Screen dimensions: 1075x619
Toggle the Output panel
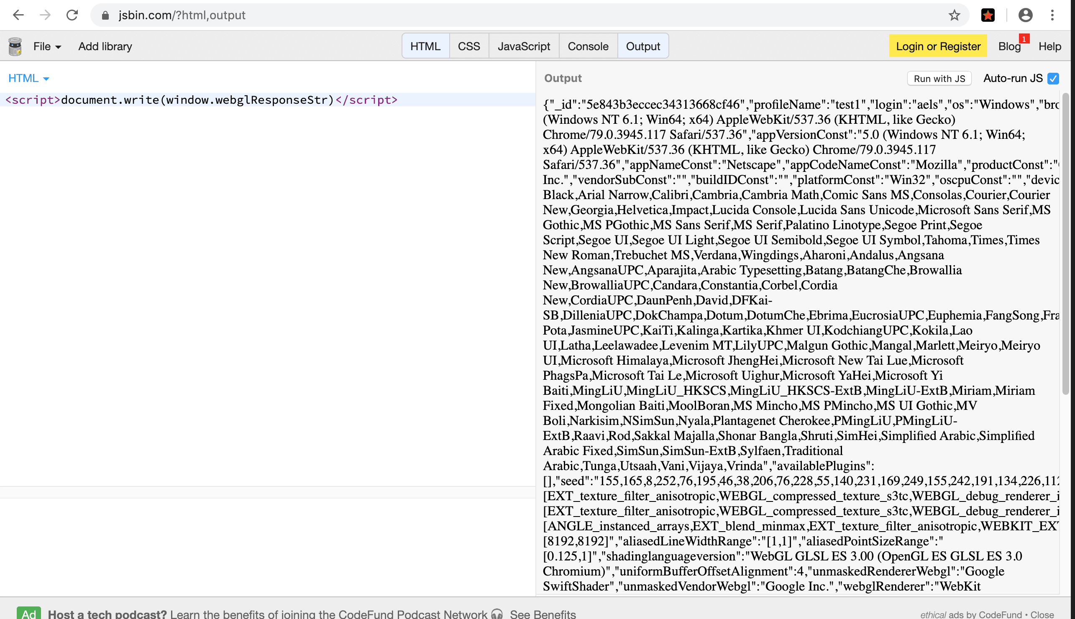coord(643,46)
